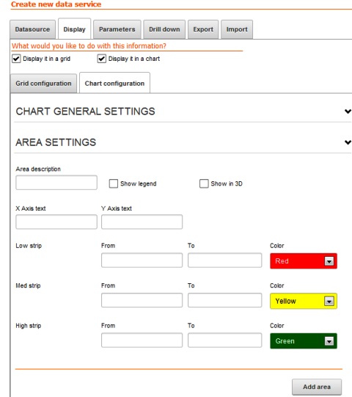
Task: Open the Yellow color dropdown arrow
Action: (x=329, y=301)
